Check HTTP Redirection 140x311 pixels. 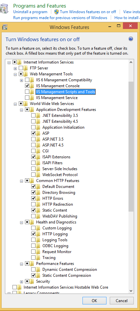(x=34, y=204)
